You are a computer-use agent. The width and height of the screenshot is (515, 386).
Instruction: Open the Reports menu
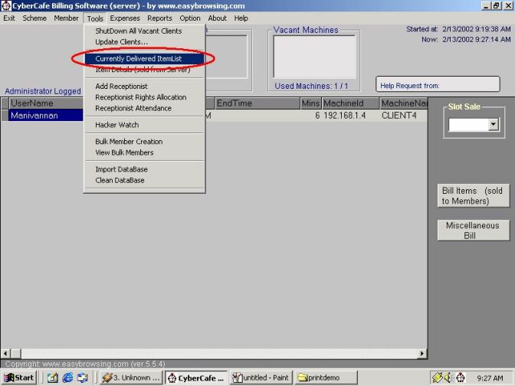[159, 18]
